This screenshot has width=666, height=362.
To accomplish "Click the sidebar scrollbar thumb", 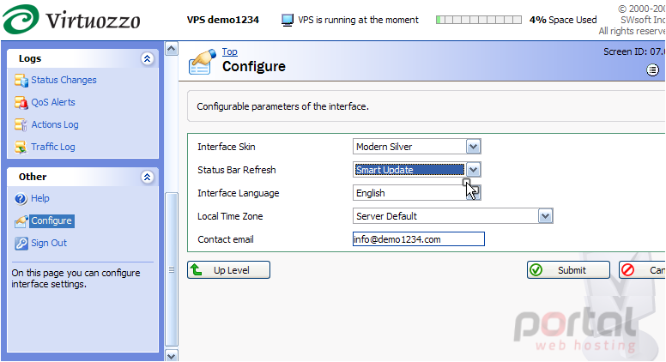I will click(171, 269).
